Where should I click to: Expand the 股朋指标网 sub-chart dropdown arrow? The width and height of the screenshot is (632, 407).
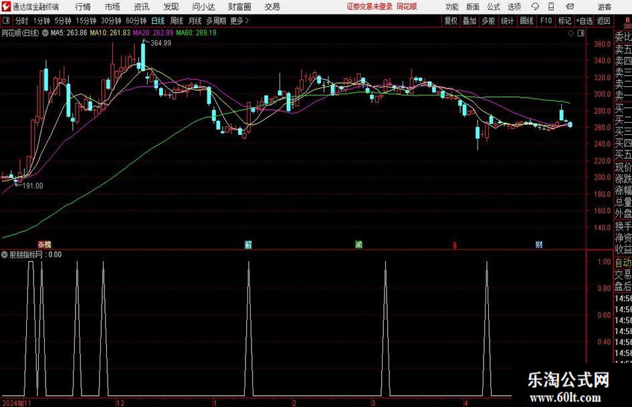point(5,255)
